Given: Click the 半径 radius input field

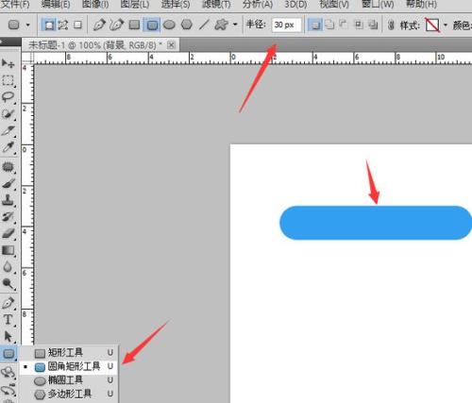Looking at the screenshot, I should 287,25.
